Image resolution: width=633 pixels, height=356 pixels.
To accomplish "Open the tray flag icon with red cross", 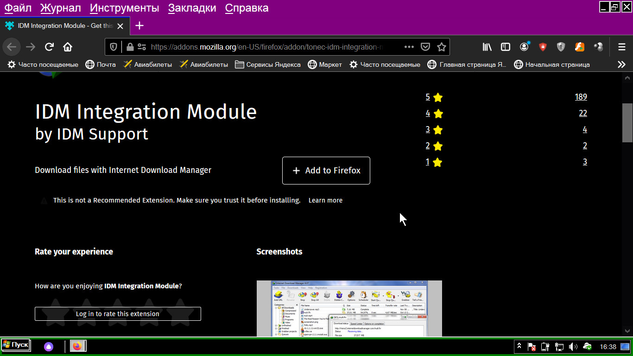I will point(532,346).
